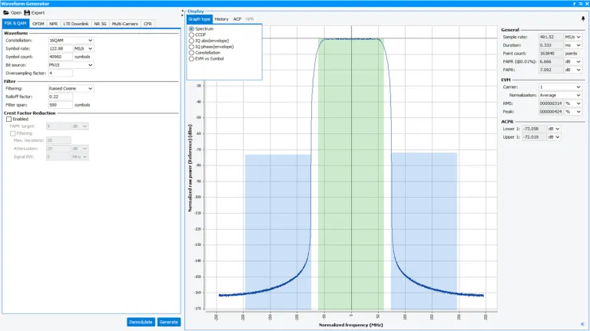The height and width of the screenshot is (331, 590).
Task: Click the Demodulate button
Action: 141,322
